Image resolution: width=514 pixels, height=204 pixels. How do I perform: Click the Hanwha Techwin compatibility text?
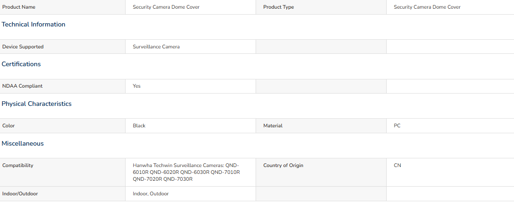187,172
